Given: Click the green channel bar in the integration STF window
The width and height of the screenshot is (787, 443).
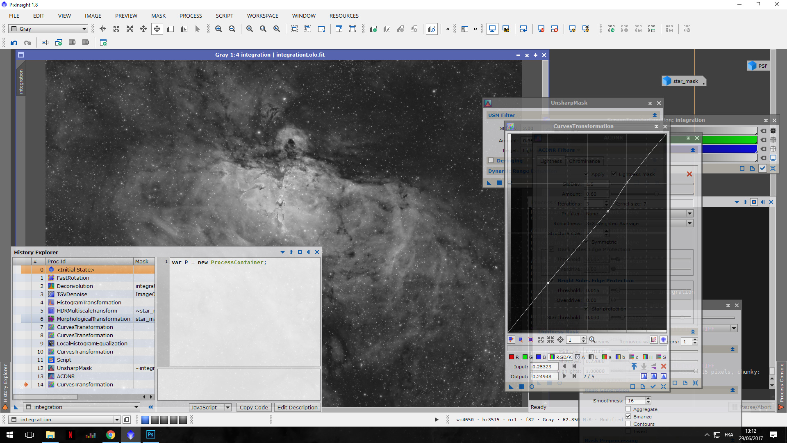Looking at the screenshot, I should point(729,140).
